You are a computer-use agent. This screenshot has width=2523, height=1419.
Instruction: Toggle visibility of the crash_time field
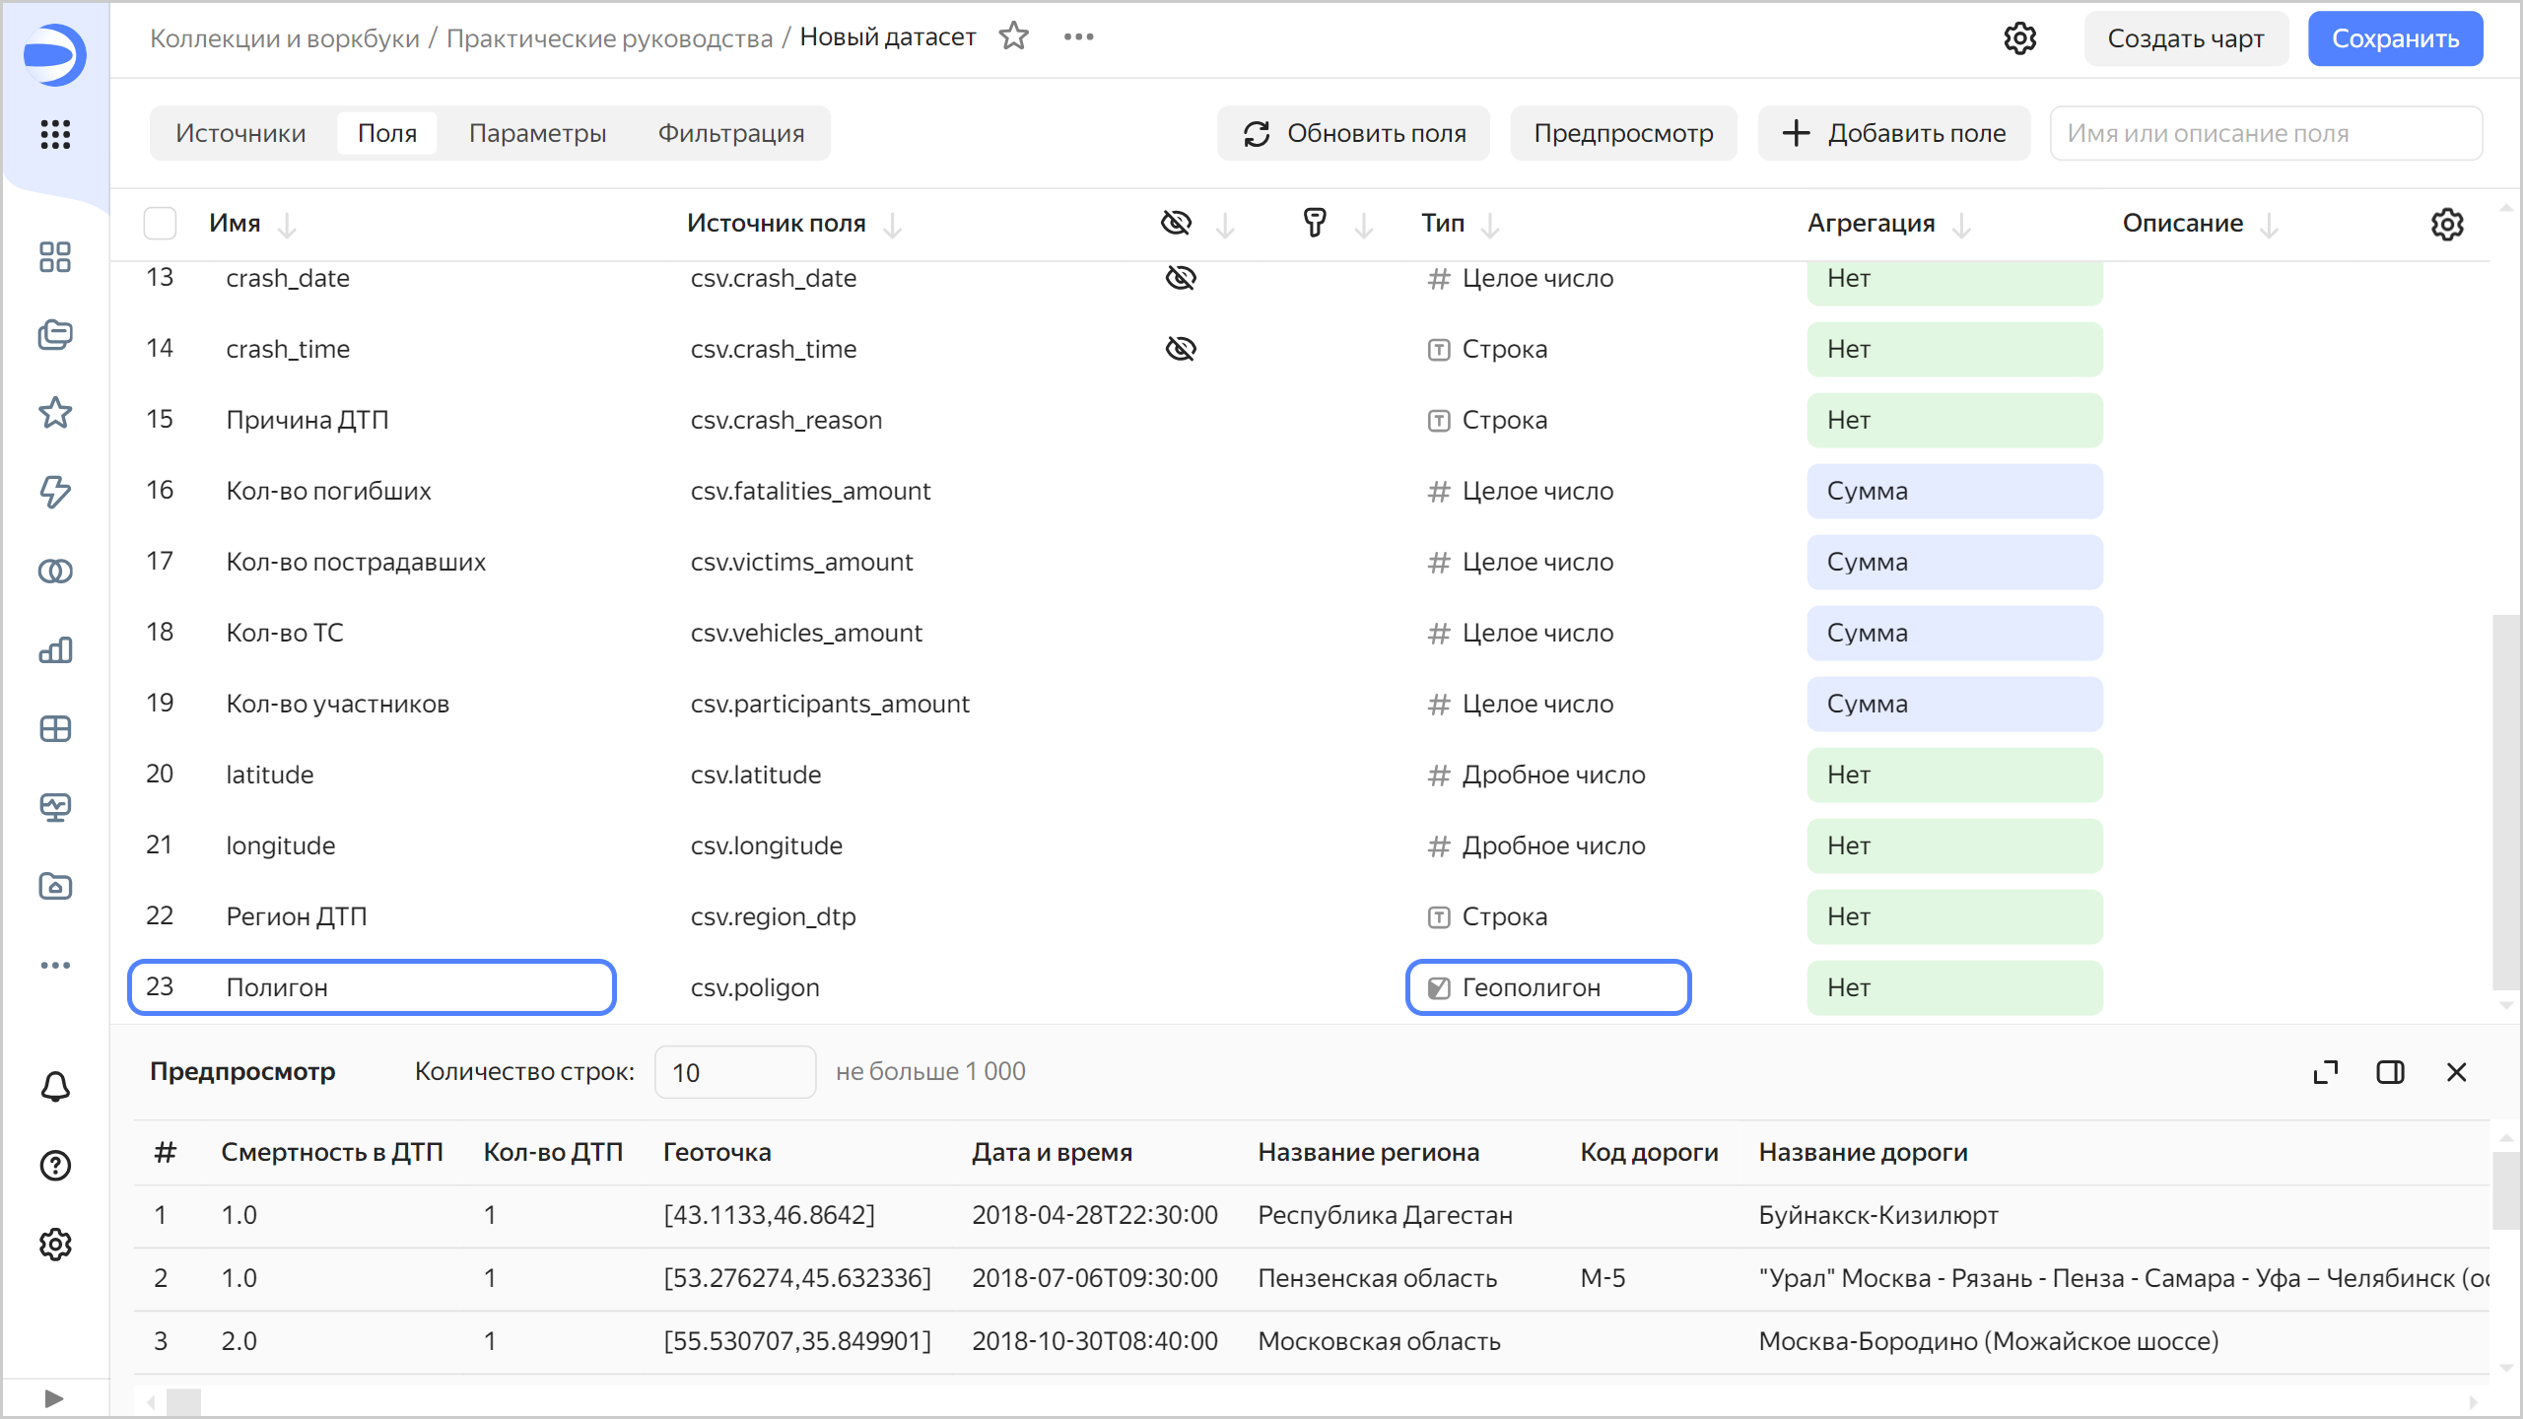click(1180, 349)
